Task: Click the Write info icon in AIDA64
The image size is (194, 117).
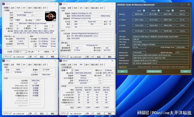Action: point(158,11)
